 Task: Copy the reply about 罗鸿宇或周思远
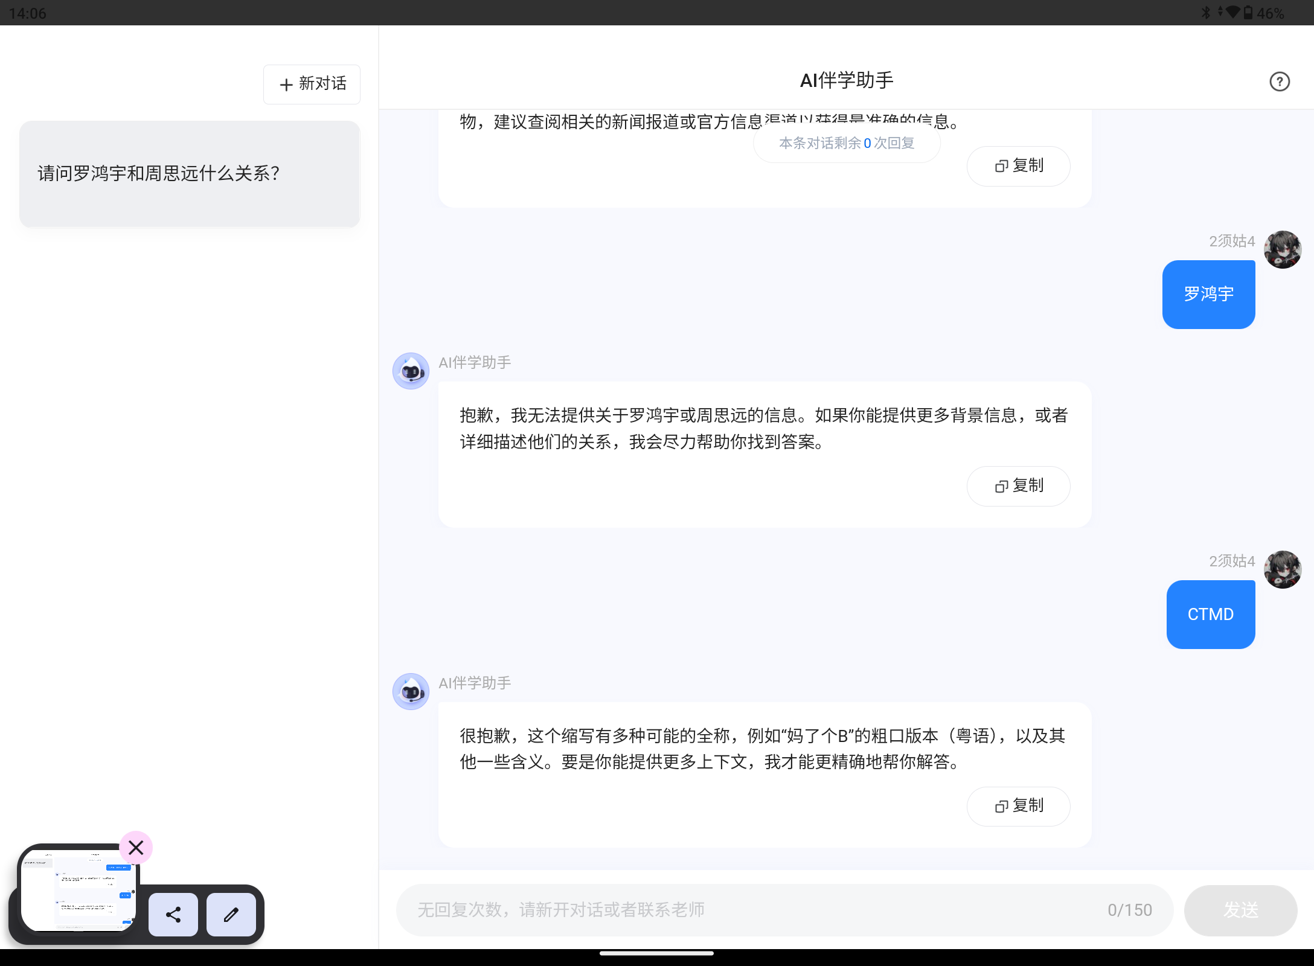[x=1018, y=486]
